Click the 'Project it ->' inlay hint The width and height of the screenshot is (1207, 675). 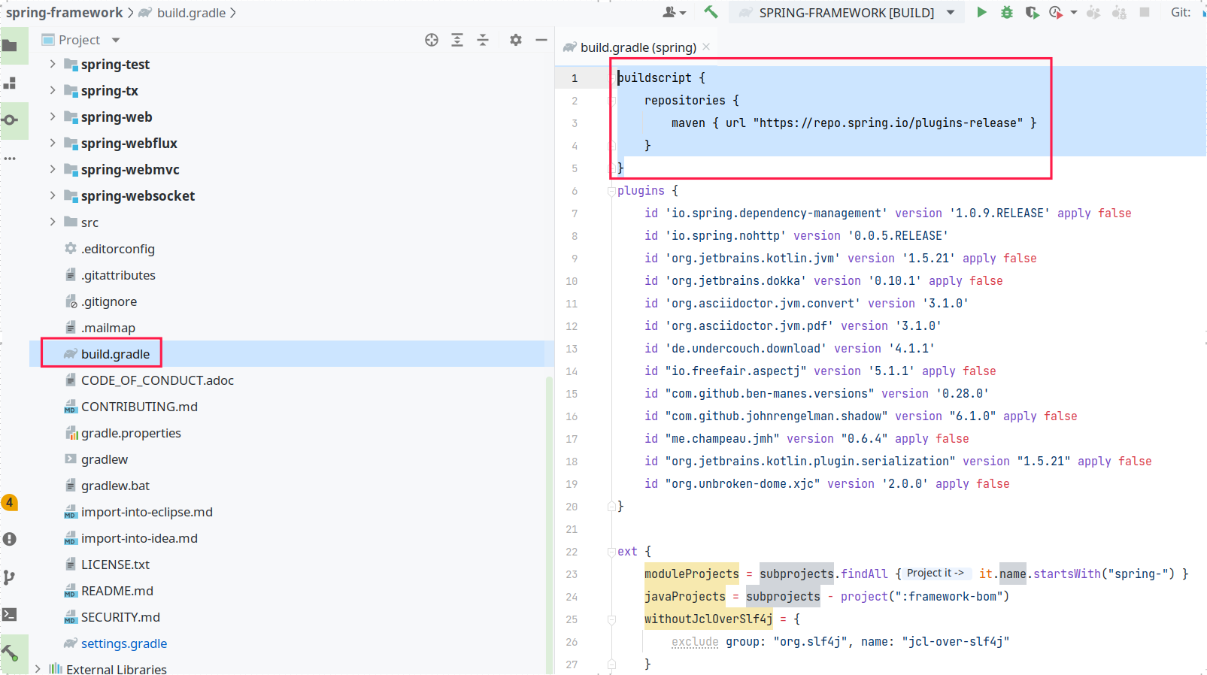(x=936, y=574)
